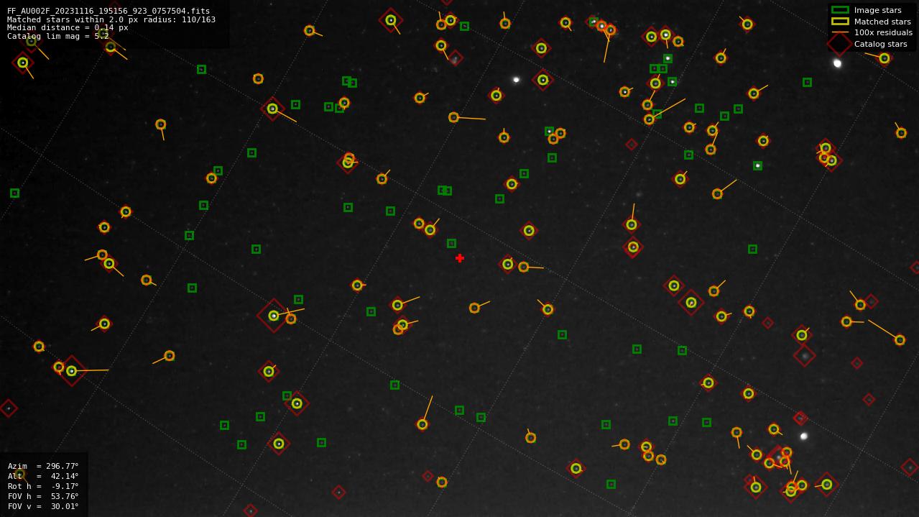This screenshot has height=517, width=919.
Task: Click the yellow square Matched stars legend icon
Action: pyautogui.click(x=840, y=22)
